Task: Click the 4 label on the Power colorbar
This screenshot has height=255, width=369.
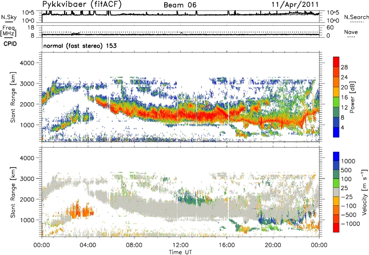Action: pos(343,128)
